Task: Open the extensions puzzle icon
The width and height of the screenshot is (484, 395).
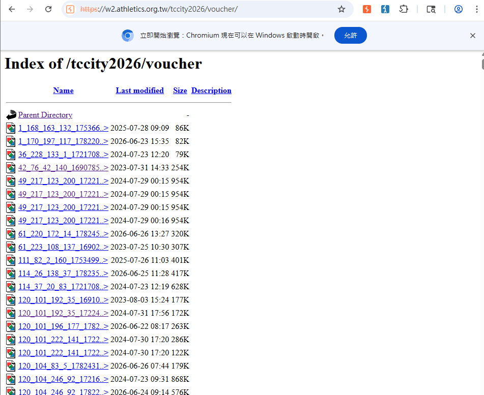Action: point(404,9)
